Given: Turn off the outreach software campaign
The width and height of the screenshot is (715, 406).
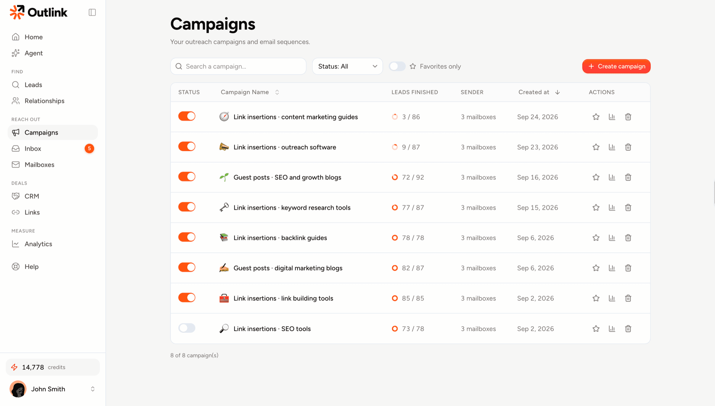Looking at the screenshot, I should 187,147.
